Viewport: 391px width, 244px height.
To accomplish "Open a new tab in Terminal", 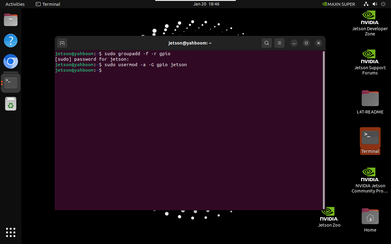I will point(62,43).
